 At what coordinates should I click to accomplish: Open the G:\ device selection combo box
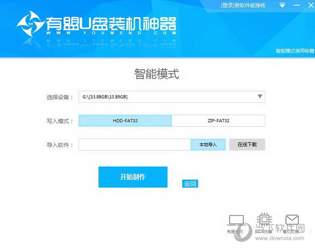(x=172, y=97)
